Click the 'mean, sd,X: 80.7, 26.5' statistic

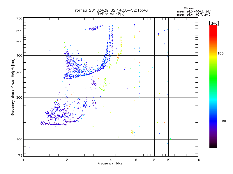pyautogui.click(x=194, y=14)
